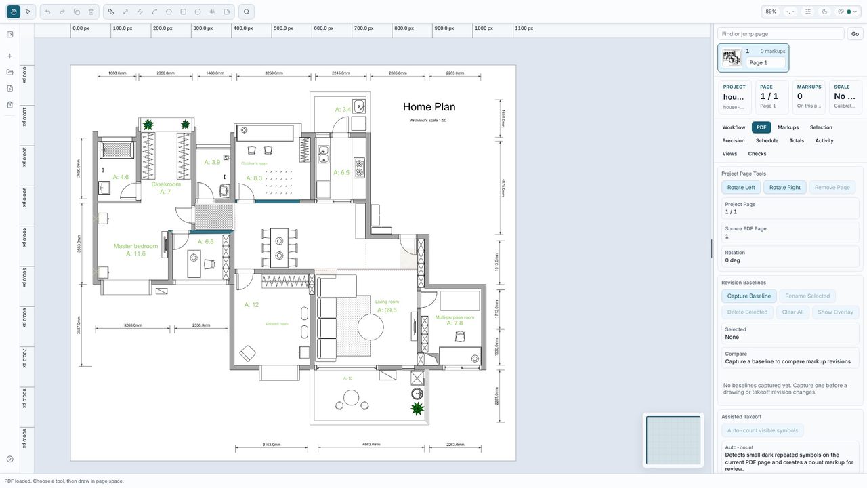Viewport: 867px width, 488px height.
Task: Open the Schedule tab
Action: tap(767, 141)
